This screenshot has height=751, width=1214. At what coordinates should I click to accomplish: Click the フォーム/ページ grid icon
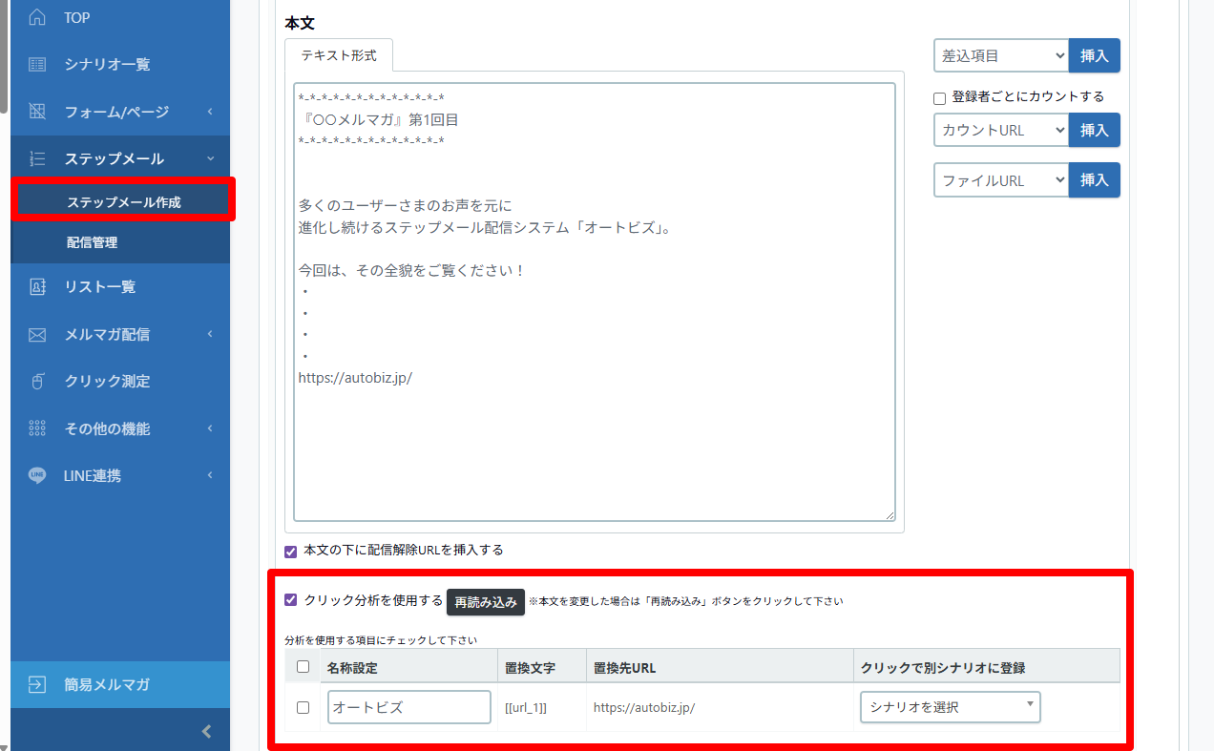(37, 112)
